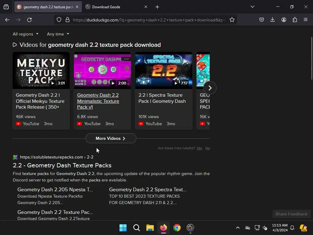Open the extensions puzzle icon
This screenshot has height=235, width=313.
[295, 20]
